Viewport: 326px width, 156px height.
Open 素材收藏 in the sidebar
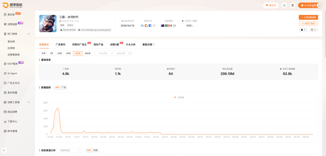12,92
